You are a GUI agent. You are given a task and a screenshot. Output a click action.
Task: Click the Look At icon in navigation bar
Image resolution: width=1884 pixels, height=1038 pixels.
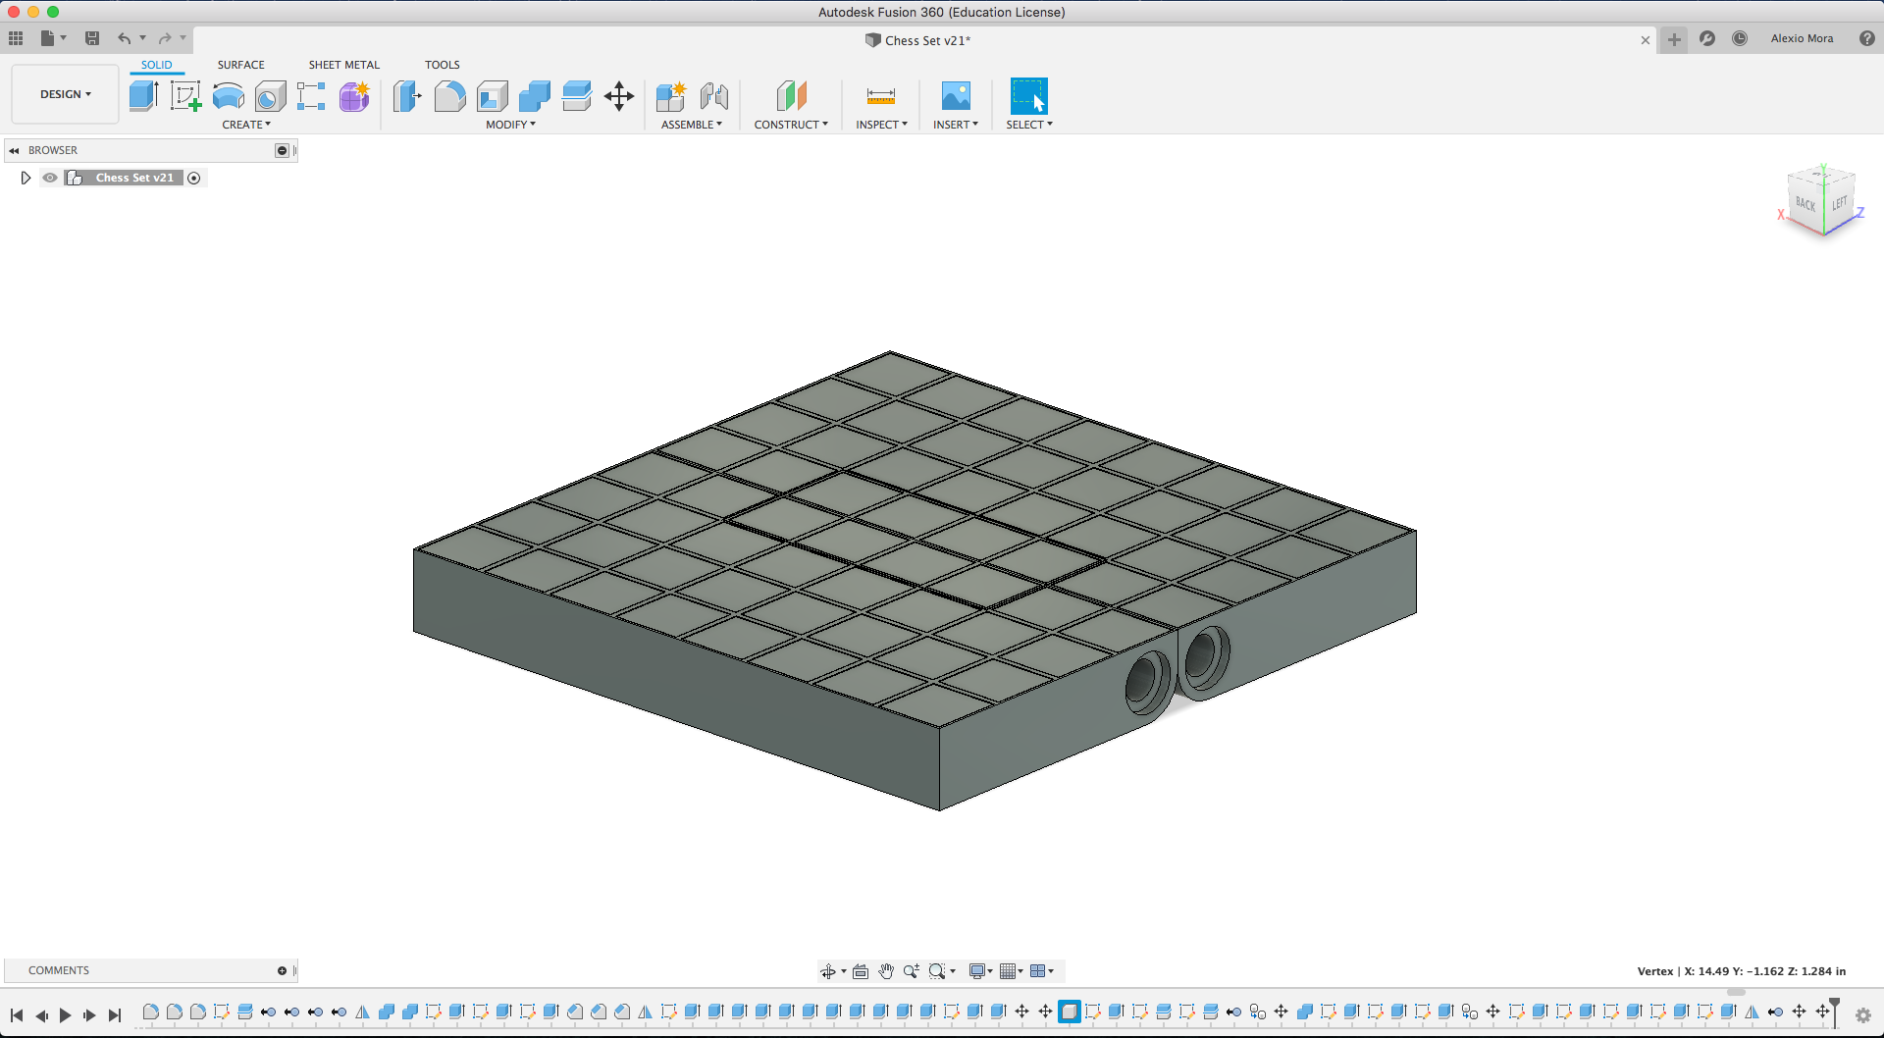tap(861, 971)
